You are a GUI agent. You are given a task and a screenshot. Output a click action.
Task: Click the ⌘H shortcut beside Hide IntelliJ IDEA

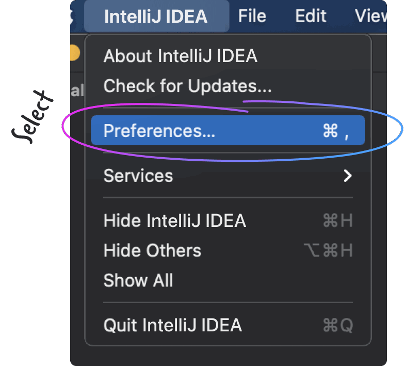coord(337,221)
